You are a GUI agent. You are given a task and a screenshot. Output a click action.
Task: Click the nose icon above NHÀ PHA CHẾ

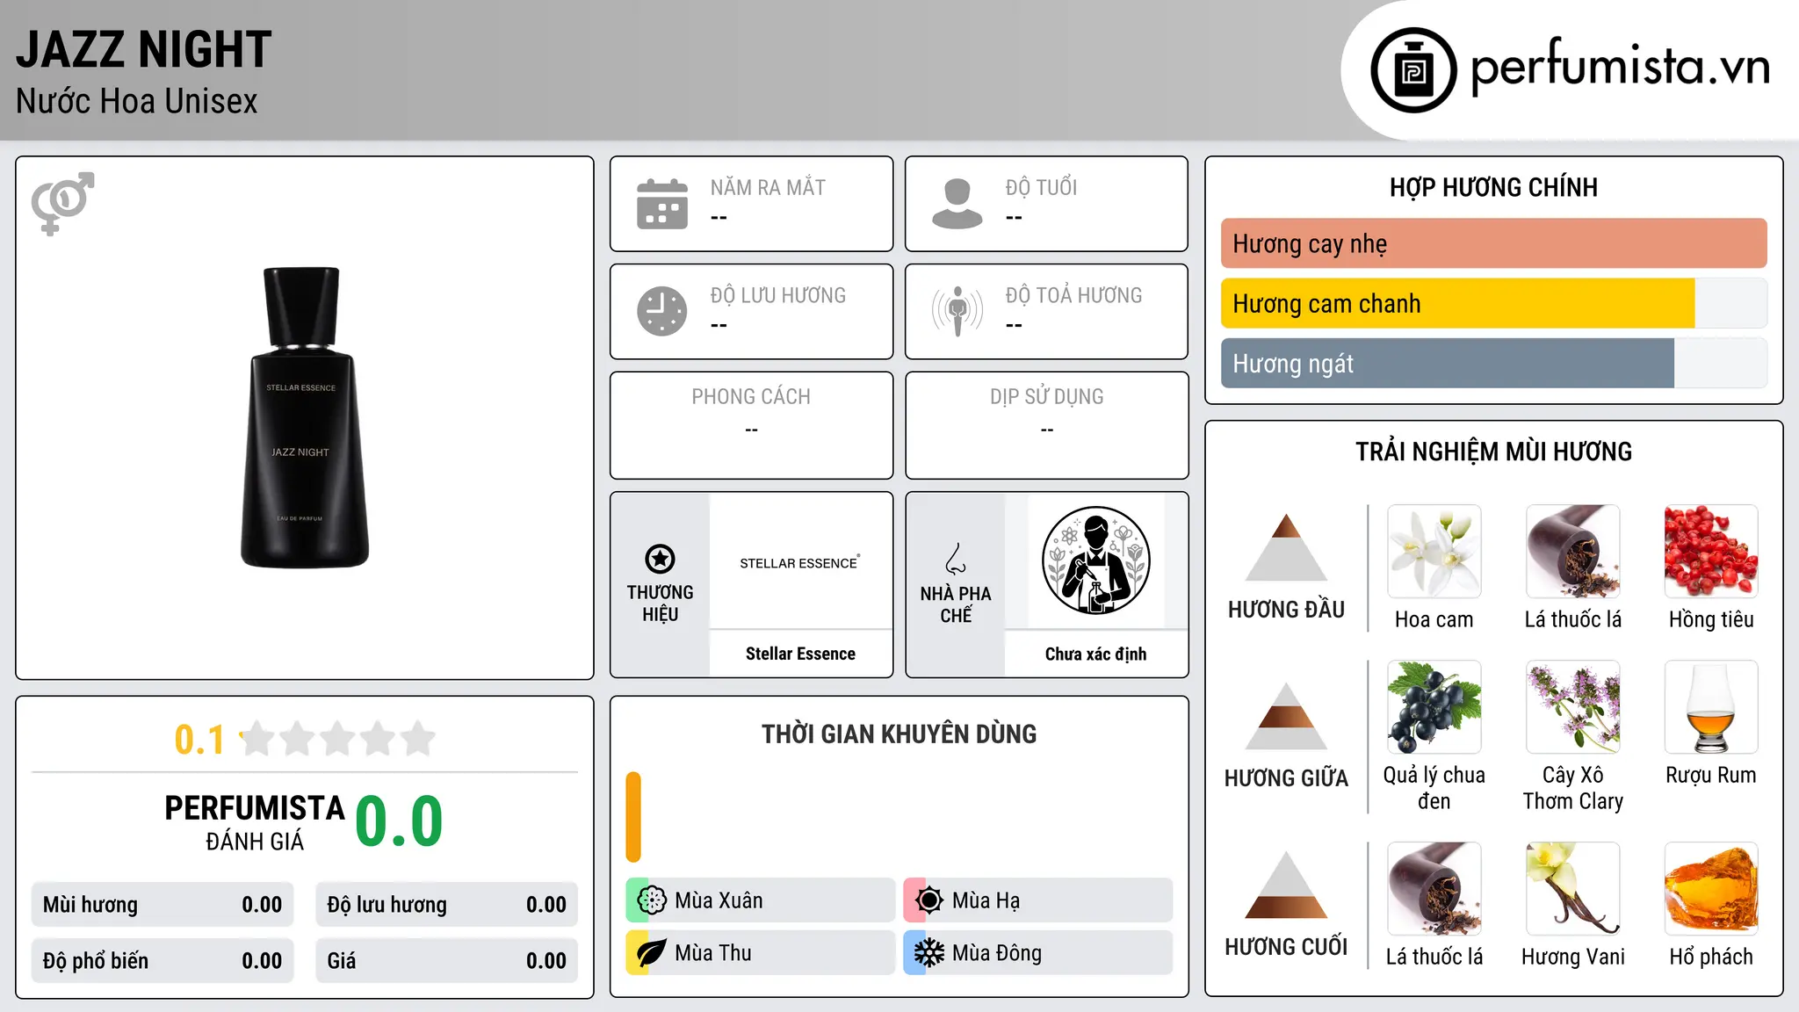tap(956, 559)
